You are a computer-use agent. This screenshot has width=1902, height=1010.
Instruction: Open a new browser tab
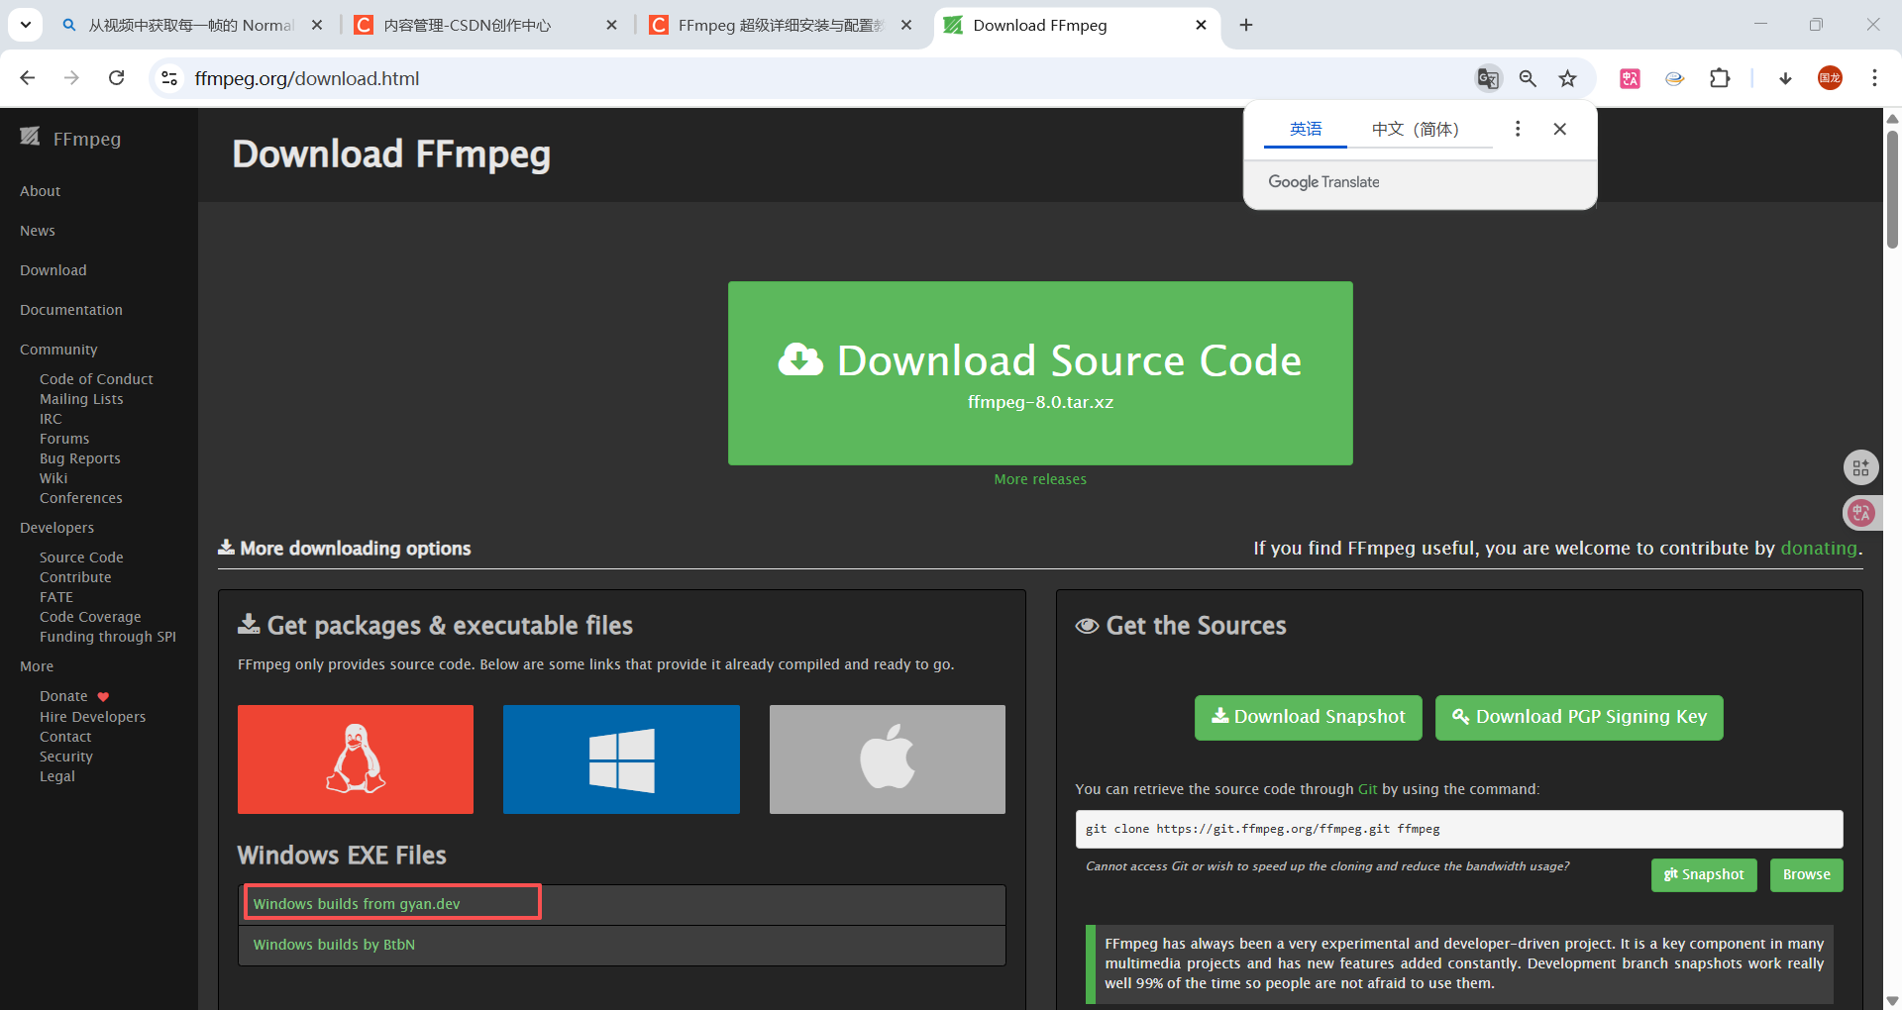(x=1246, y=25)
